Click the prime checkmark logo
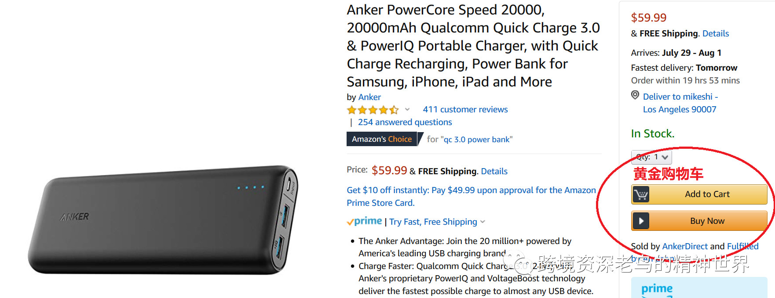 tap(364, 222)
